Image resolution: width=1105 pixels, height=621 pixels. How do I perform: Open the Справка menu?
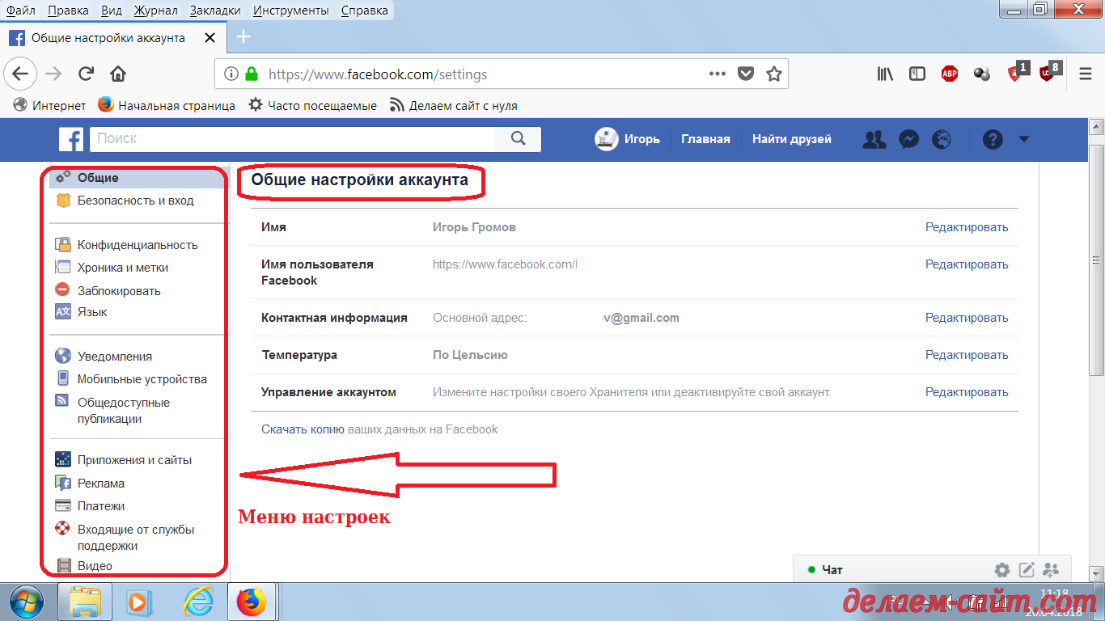pyautogui.click(x=364, y=11)
